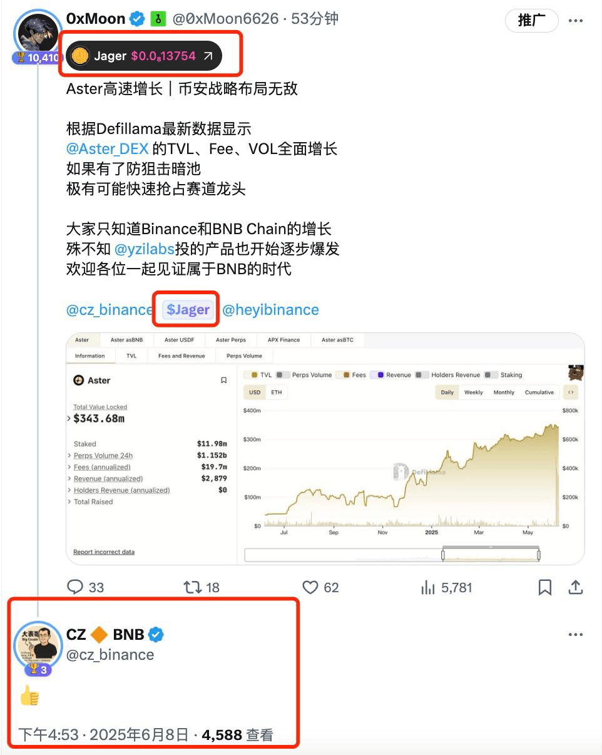Open the views analytics bar icon
Viewport: 602px width, 755px height.
429,587
